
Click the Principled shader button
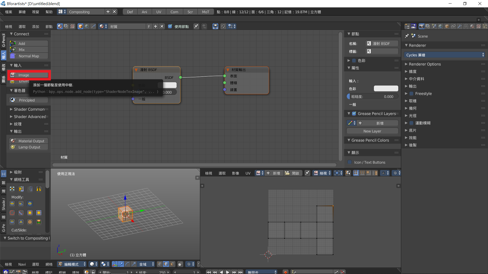click(29, 100)
